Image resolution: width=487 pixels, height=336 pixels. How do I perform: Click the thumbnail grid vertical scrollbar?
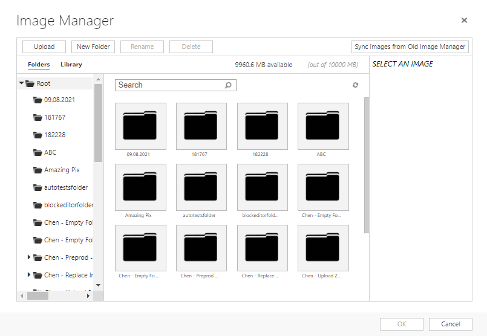click(x=367, y=165)
